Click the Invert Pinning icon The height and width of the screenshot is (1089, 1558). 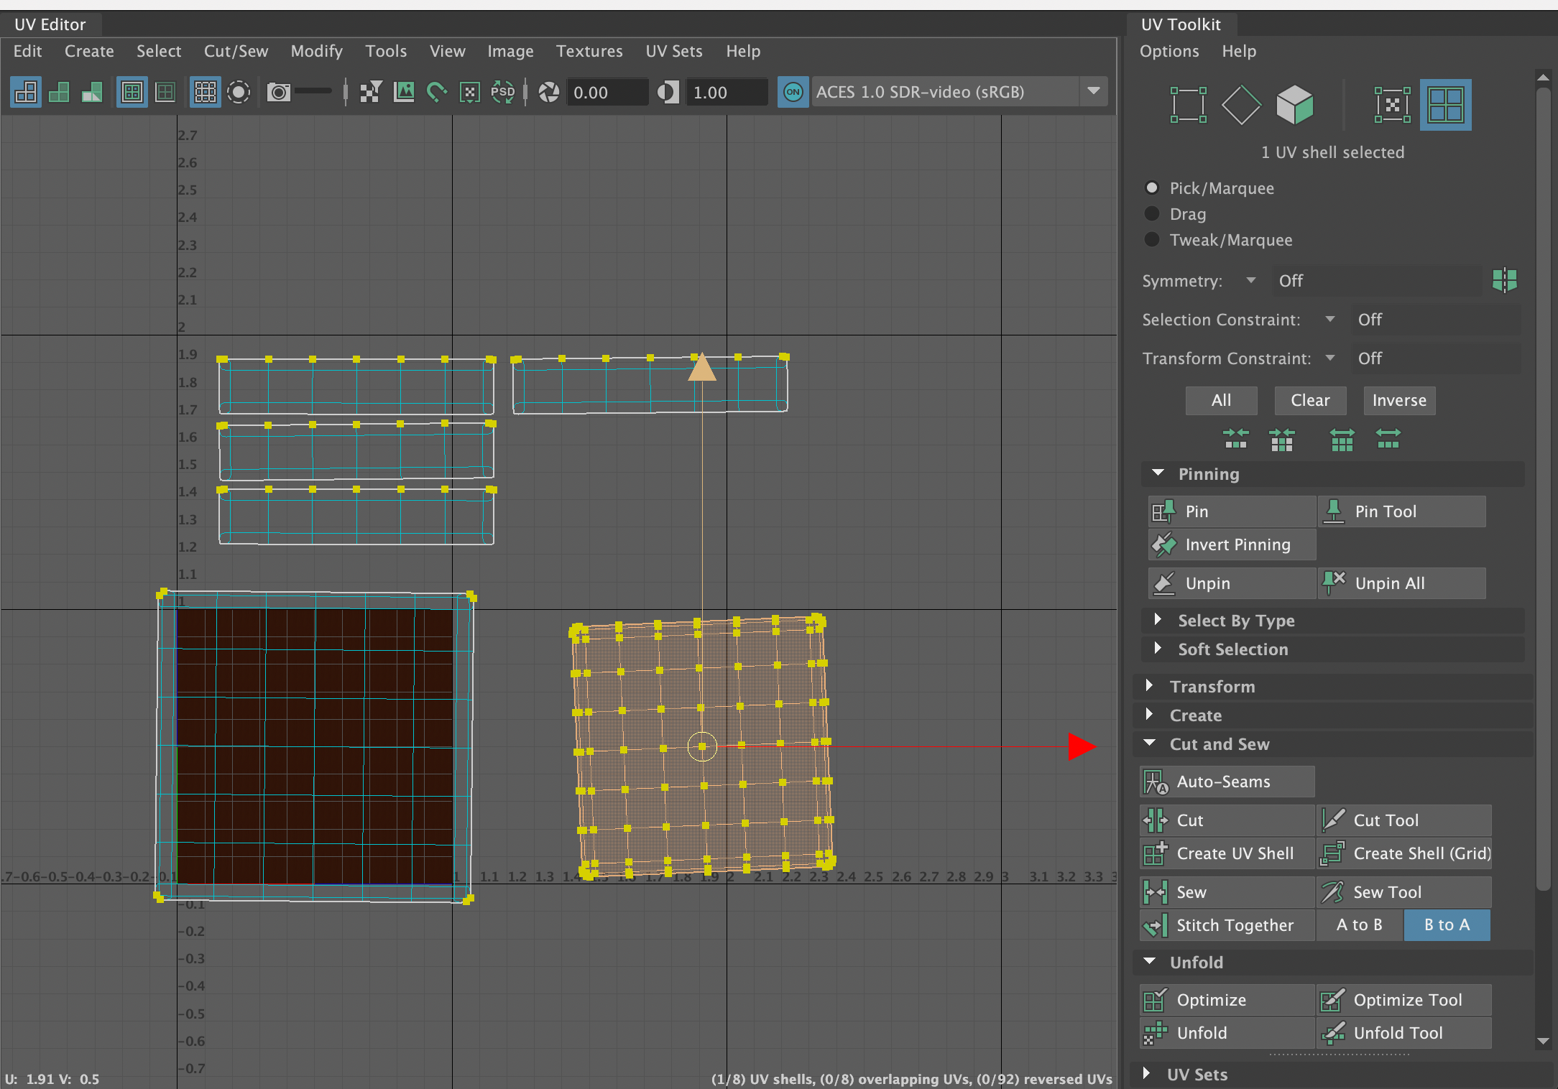pos(1165,544)
